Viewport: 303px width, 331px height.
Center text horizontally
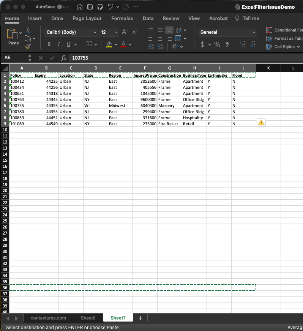pyautogui.click(x=160, y=38)
